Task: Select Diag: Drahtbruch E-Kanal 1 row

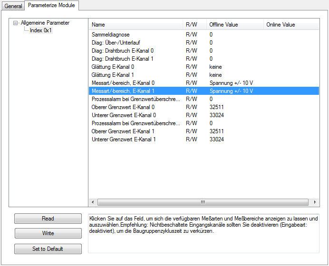Action: click(204, 59)
